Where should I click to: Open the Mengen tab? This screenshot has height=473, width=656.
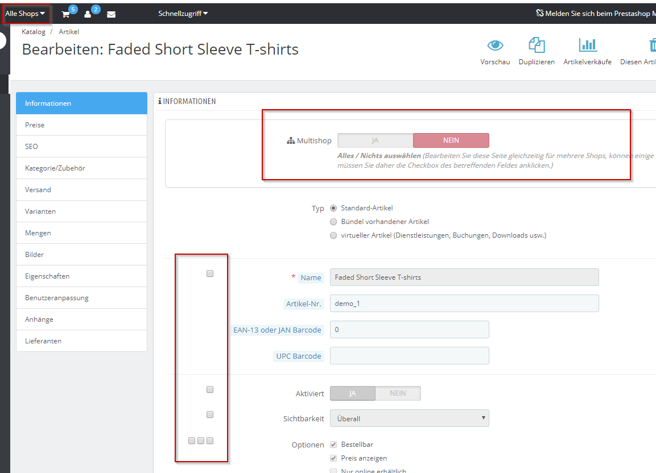point(81,233)
